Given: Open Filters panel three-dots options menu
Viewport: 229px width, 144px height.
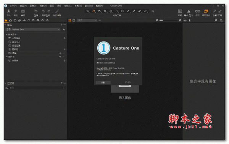Looking at the screenshot, I should coord(65,83).
